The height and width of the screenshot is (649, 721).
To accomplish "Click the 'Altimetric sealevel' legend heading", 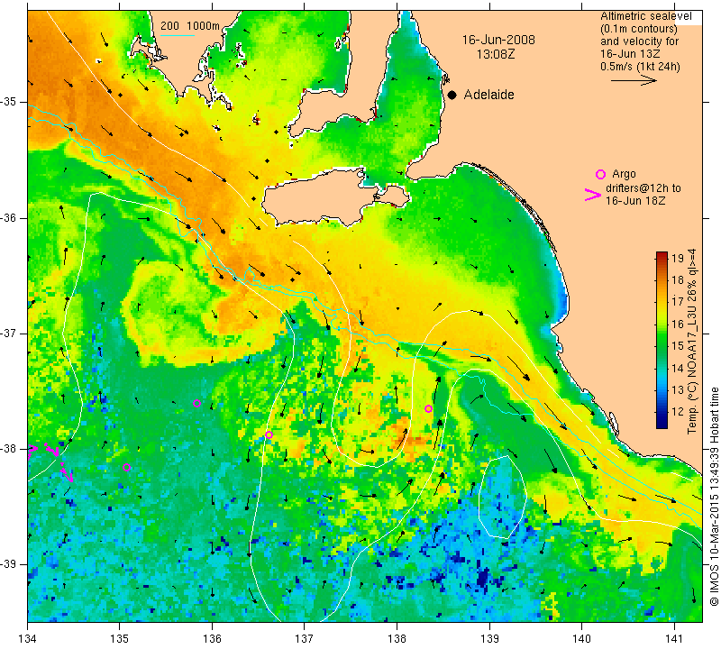I will coord(645,16).
